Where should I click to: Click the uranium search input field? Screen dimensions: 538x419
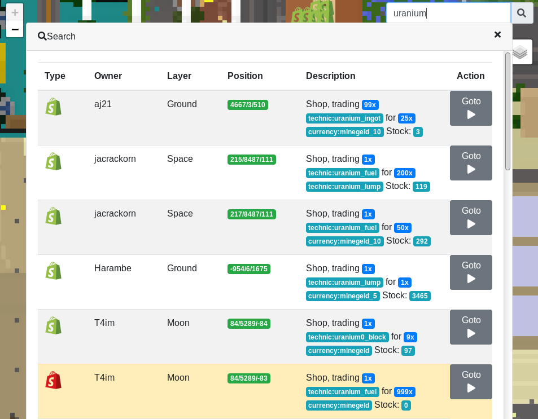448,13
